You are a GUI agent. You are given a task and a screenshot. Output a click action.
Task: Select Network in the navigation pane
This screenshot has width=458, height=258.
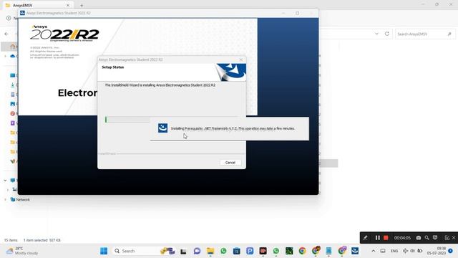[x=23, y=199]
